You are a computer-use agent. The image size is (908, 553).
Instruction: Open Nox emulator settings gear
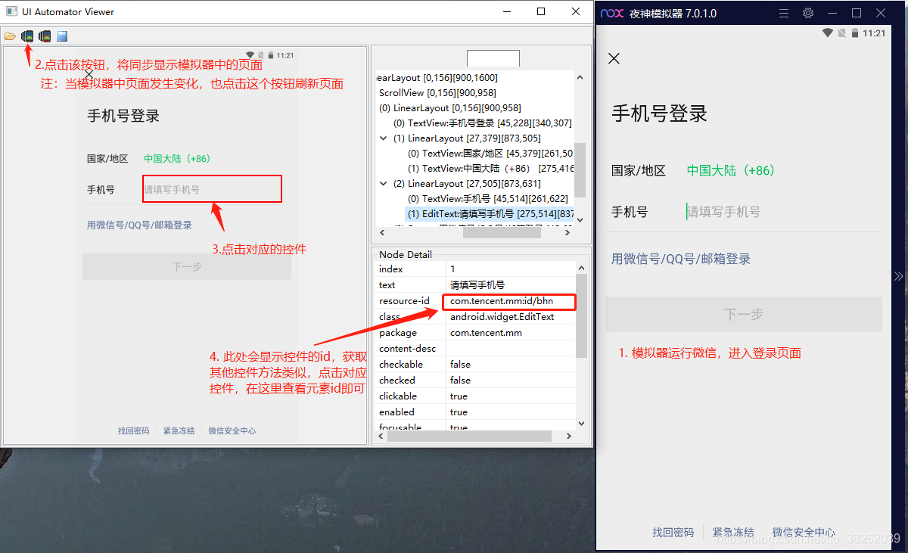(x=808, y=13)
